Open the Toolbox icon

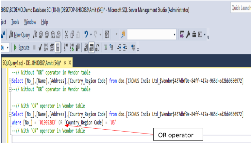pos(194,34)
